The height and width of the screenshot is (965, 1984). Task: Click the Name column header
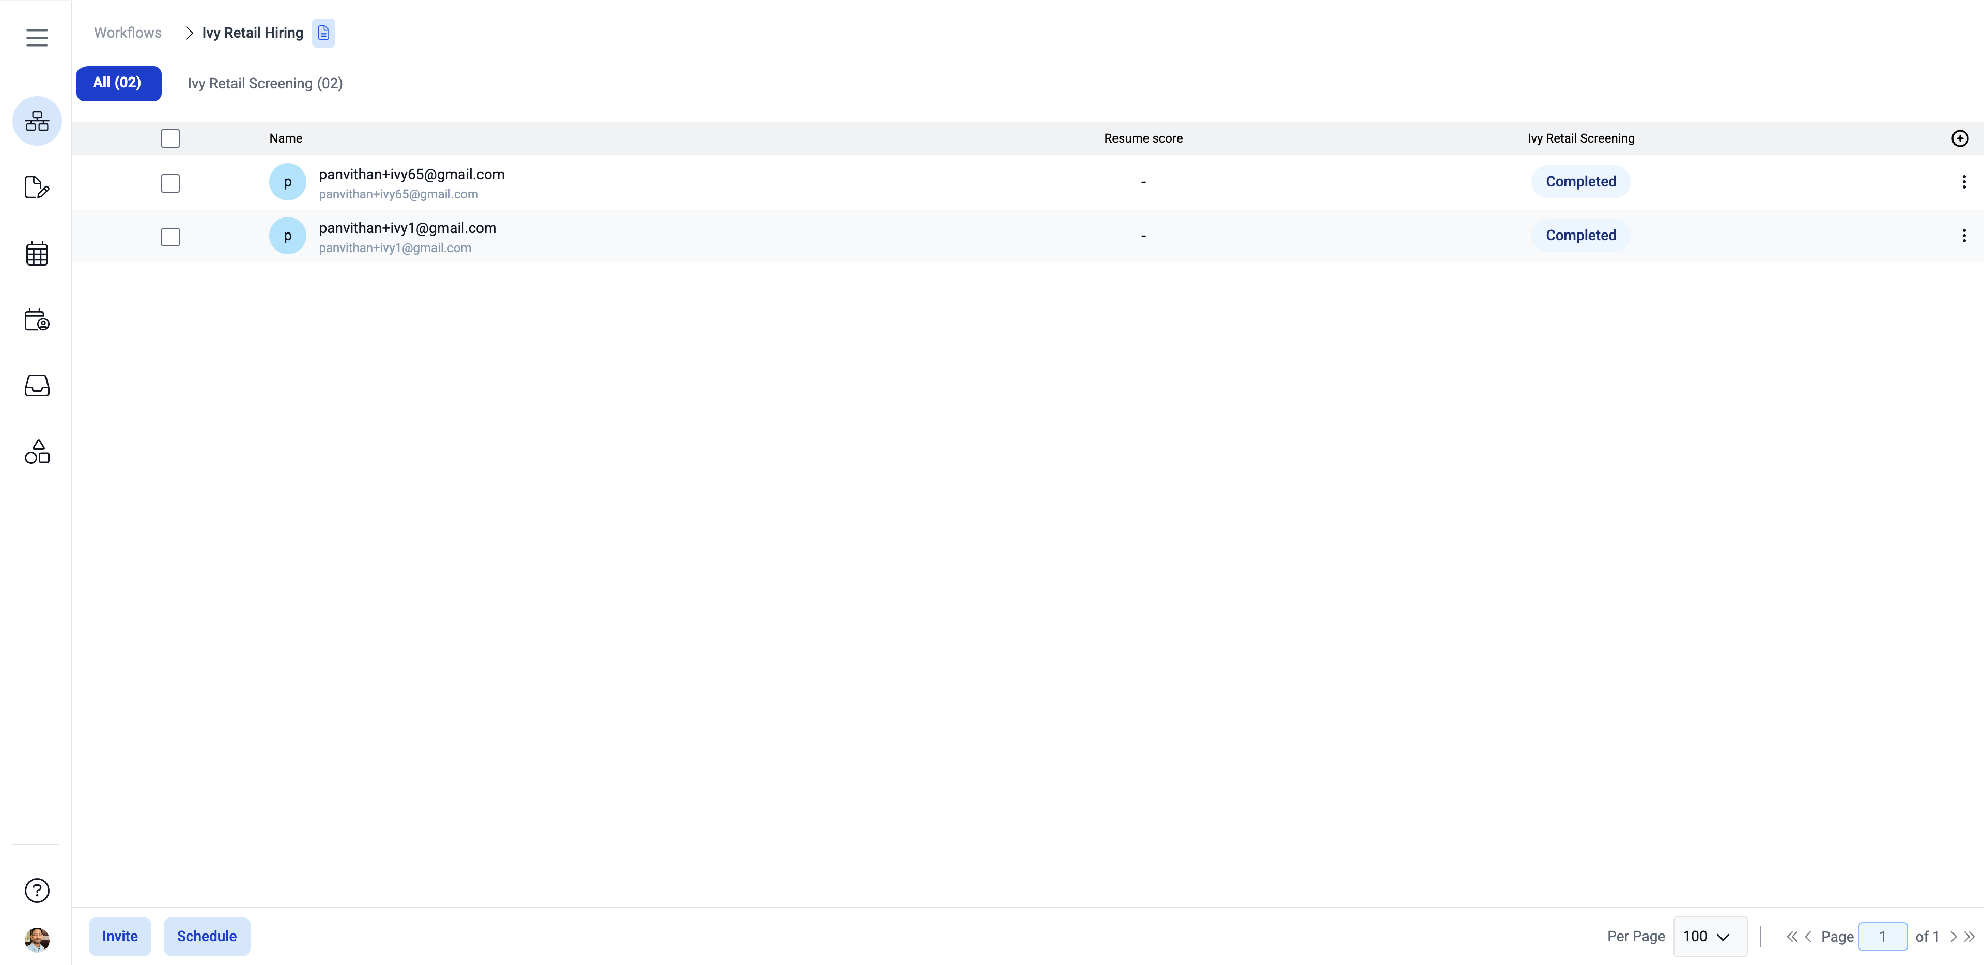pos(286,138)
